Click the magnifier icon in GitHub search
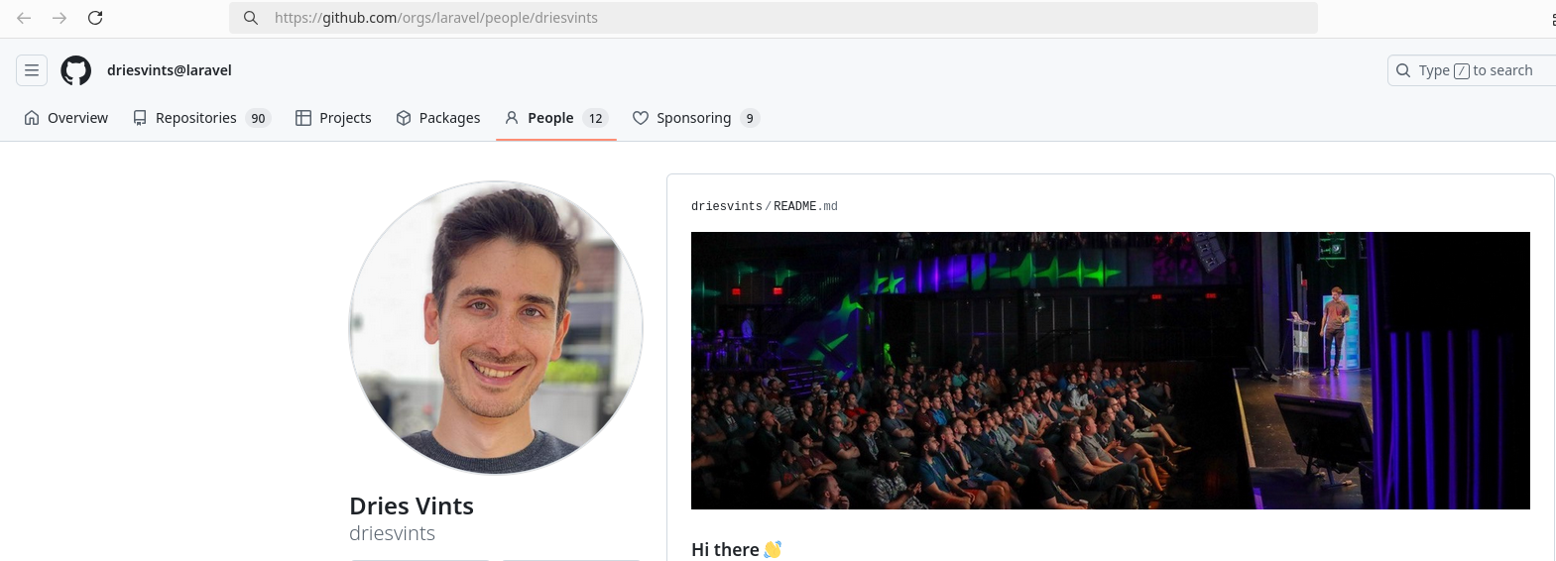This screenshot has height=561, width=1556. point(1403,70)
